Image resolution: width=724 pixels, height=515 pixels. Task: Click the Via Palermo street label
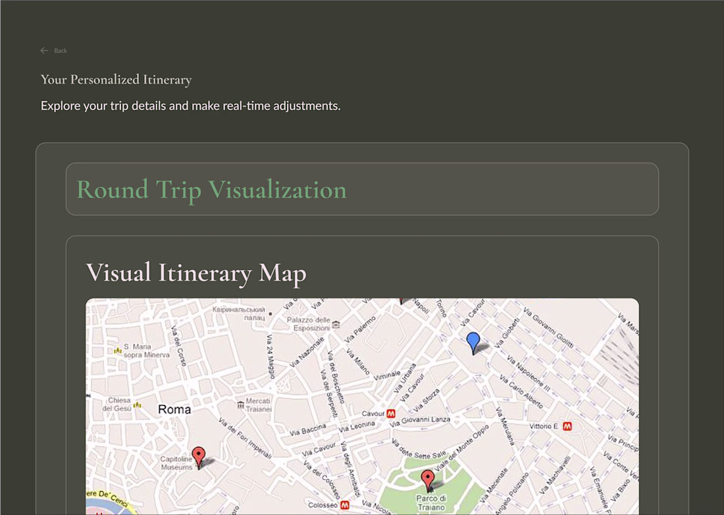[360, 329]
